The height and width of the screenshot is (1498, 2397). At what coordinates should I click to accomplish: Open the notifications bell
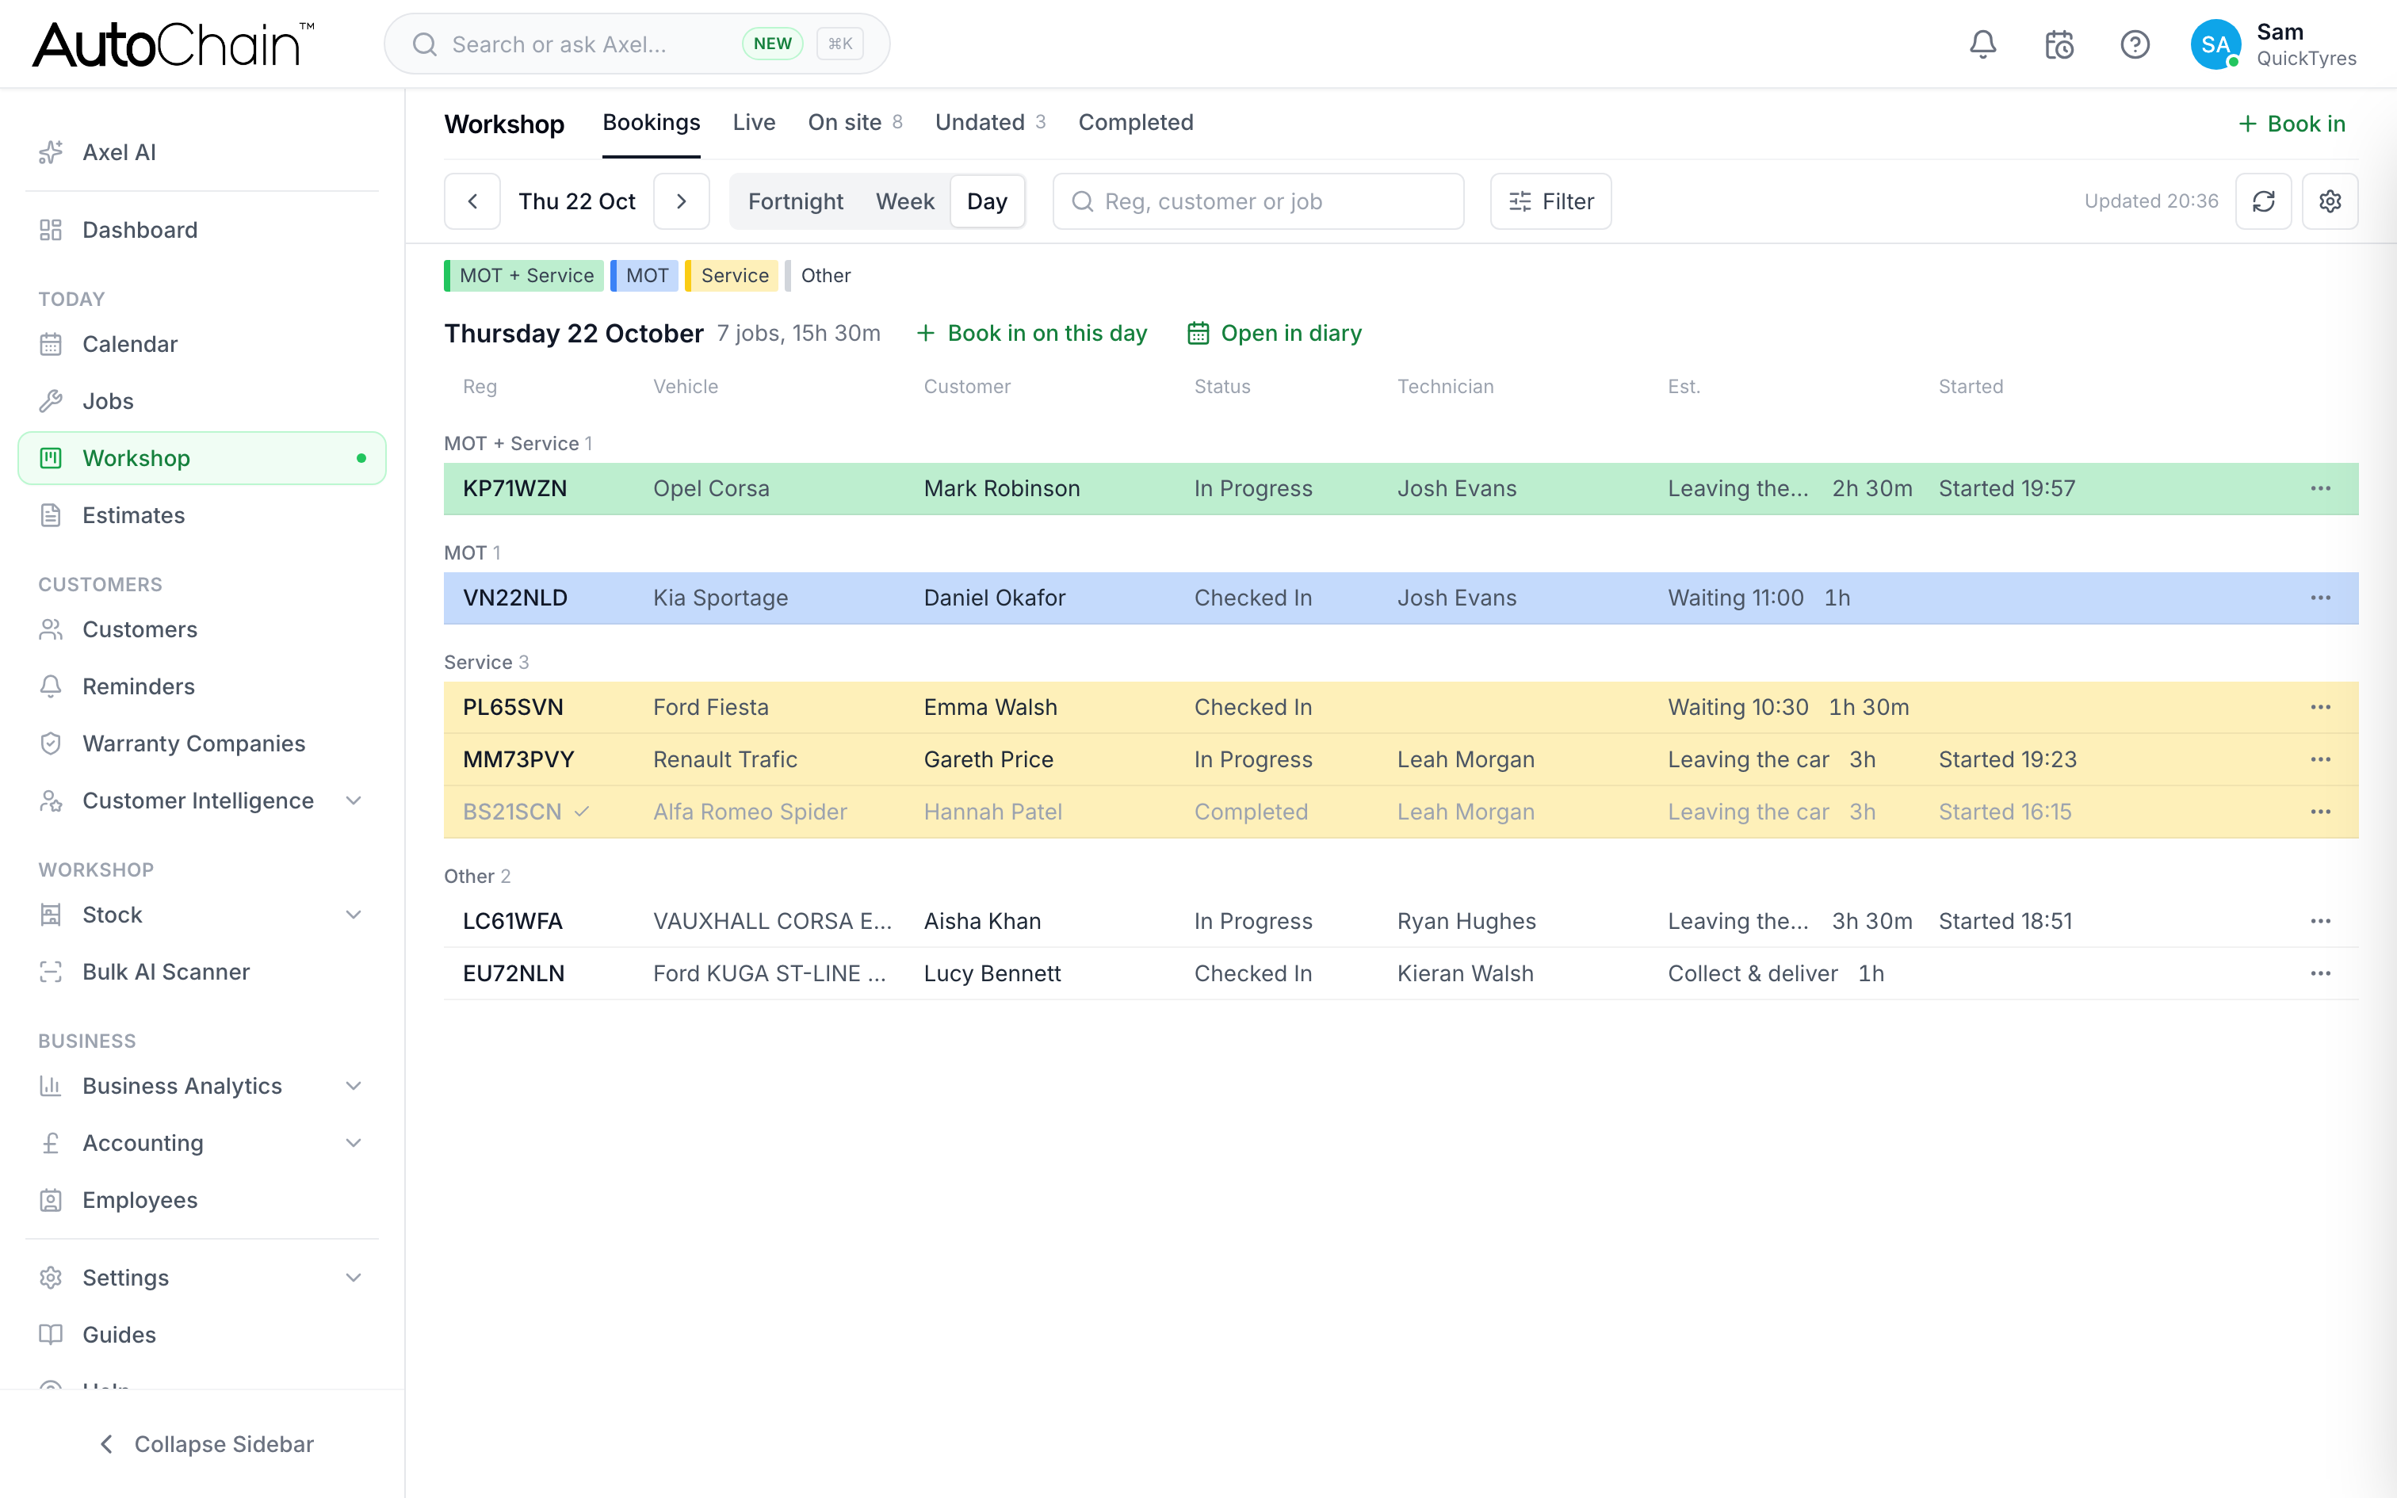point(1983,44)
